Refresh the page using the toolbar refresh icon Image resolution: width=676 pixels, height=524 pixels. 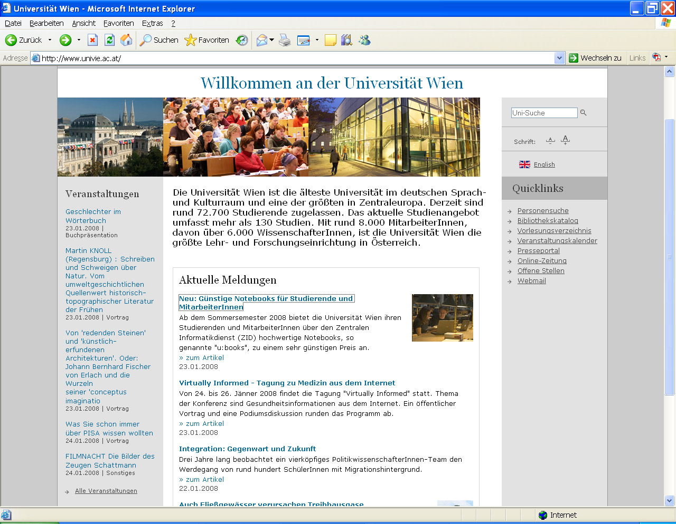[109, 40]
